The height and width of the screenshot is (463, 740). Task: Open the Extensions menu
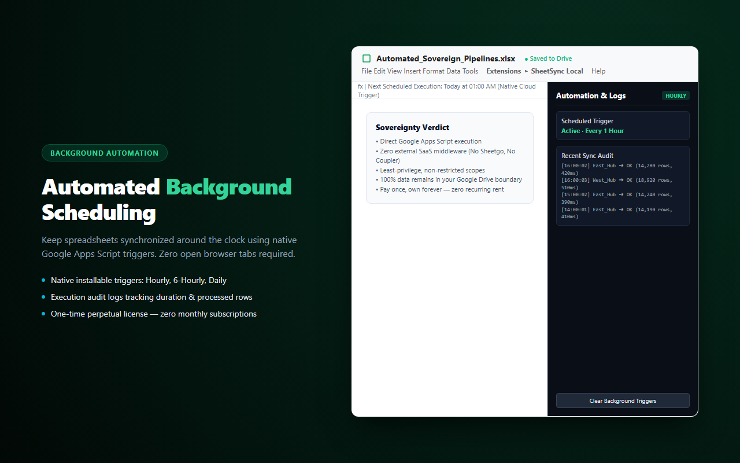coord(504,71)
